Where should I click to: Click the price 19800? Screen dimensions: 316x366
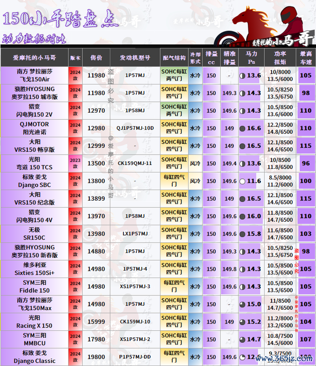click(96, 357)
